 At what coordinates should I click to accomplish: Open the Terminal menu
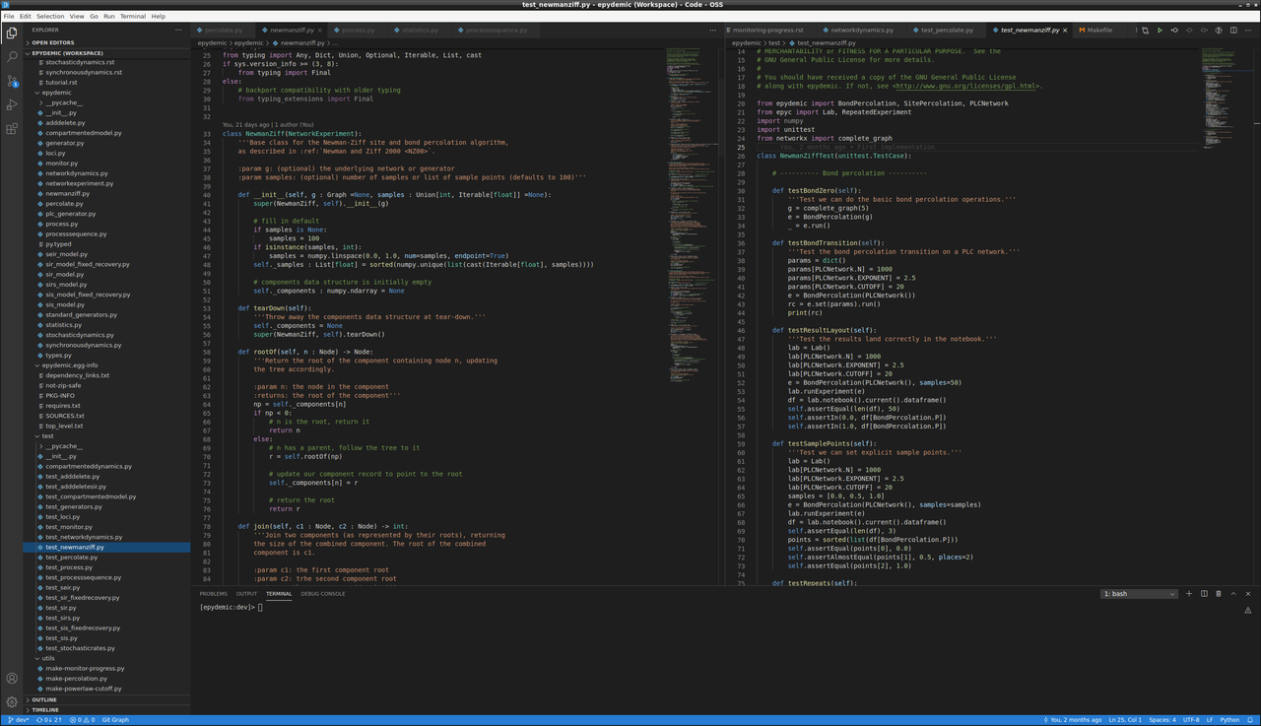click(x=133, y=17)
